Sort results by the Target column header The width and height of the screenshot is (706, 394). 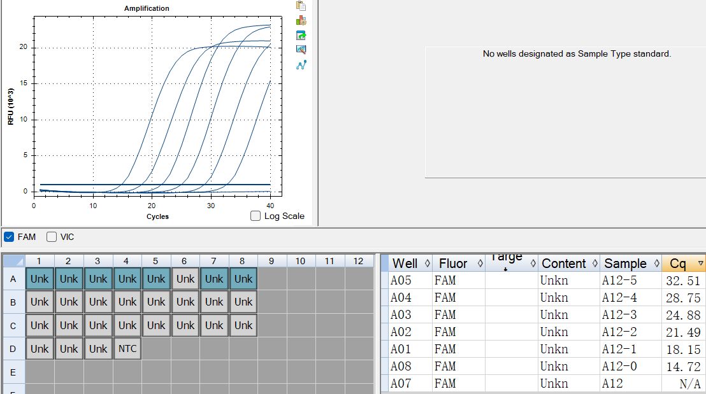click(x=511, y=263)
